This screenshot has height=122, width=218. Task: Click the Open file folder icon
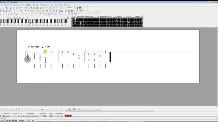pyautogui.click(x=4, y=8)
